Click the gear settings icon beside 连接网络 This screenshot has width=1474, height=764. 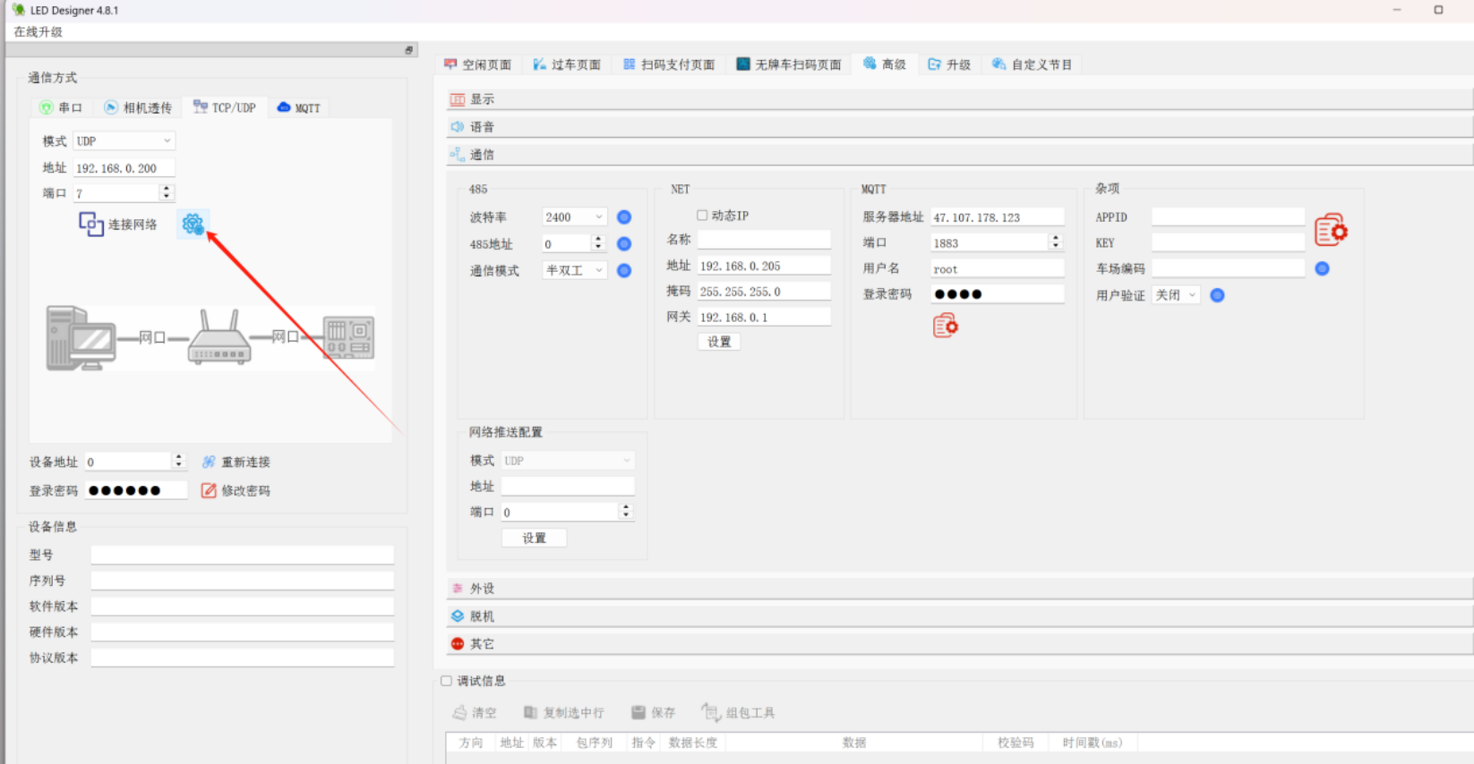pyautogui.click(x=193, y=224)
